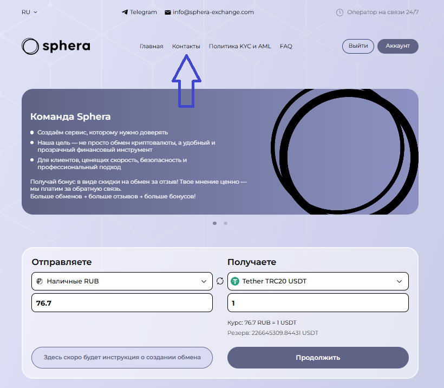Click the Tether USDT coin icon

pos(235,281)
